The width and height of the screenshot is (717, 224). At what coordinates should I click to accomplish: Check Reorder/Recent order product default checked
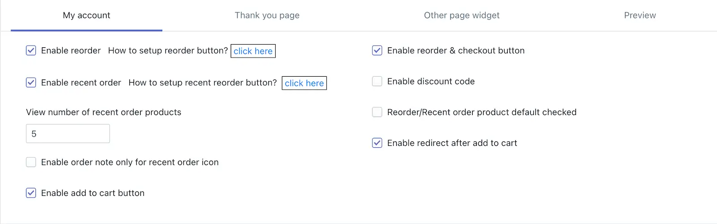tap(377, 112)
